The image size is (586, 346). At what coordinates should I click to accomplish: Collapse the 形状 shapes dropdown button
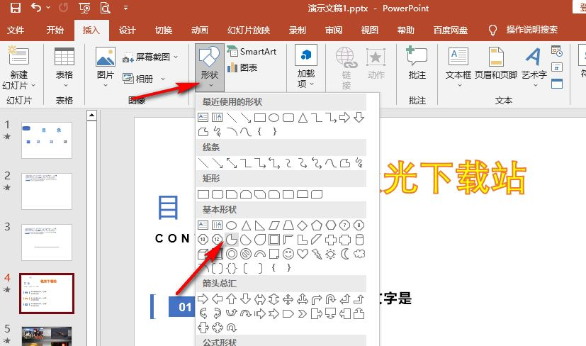[x=210, y=67]
